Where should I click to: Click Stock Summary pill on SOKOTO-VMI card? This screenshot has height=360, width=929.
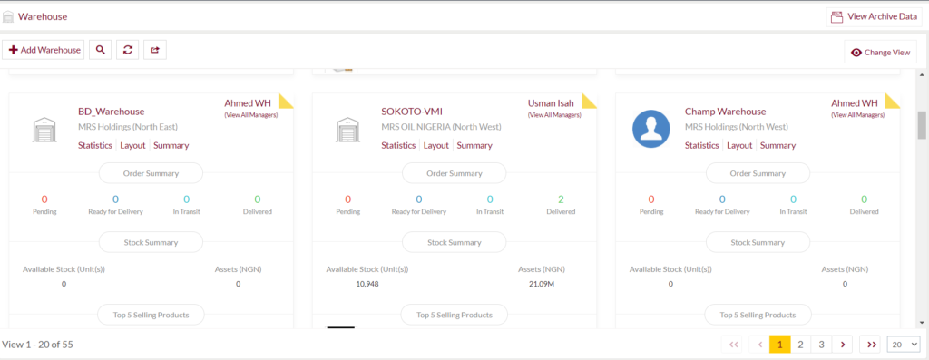[455, 242]
